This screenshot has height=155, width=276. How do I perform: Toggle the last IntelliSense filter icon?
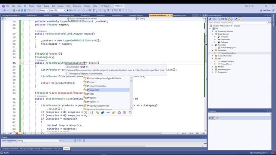tap(130, 112)
